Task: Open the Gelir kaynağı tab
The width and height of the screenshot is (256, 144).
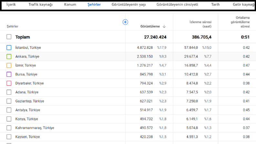Action: 244,5
